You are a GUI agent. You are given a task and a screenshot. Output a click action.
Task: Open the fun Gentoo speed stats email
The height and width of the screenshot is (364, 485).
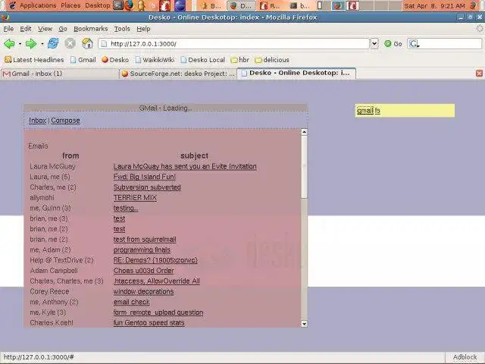149,323
